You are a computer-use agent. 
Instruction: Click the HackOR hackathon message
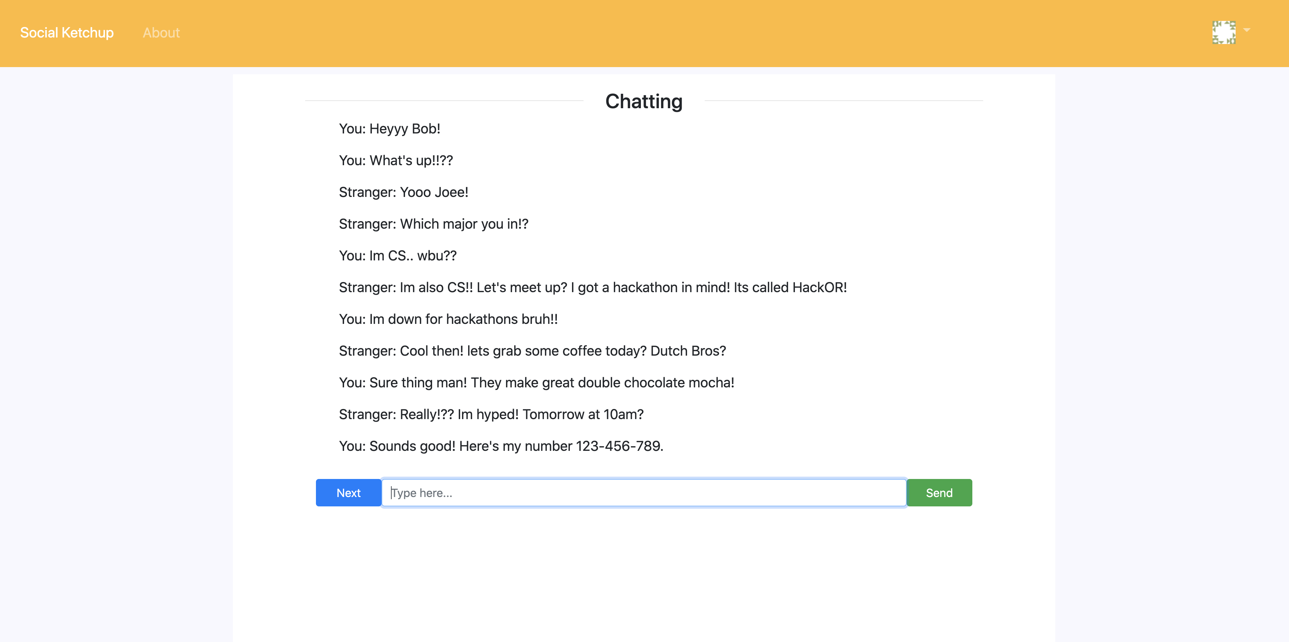pos(593,288)
